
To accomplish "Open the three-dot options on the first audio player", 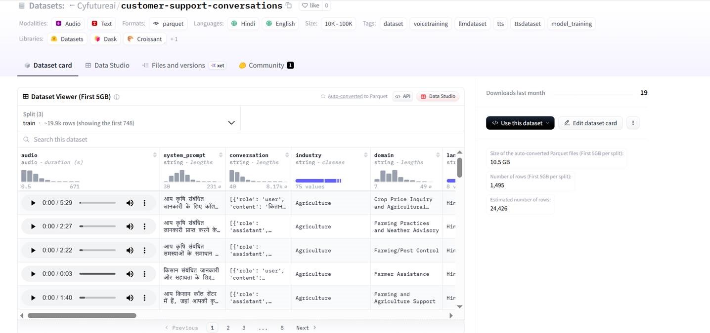I will tap(144, 202).
